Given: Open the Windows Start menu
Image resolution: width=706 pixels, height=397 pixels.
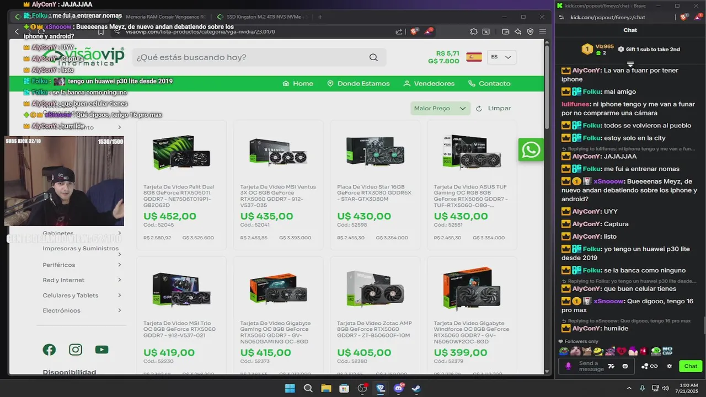Looking at the screenshot, I should click(290, 388).
